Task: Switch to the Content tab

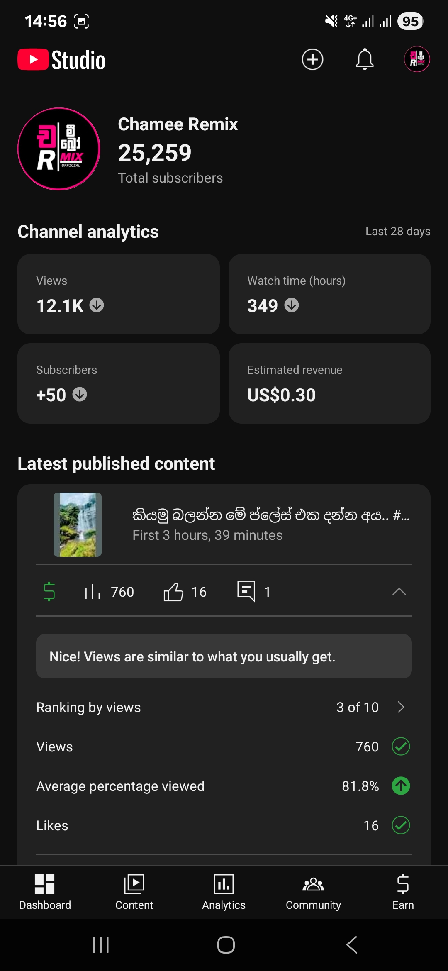Action: click(x=134, y=892)
